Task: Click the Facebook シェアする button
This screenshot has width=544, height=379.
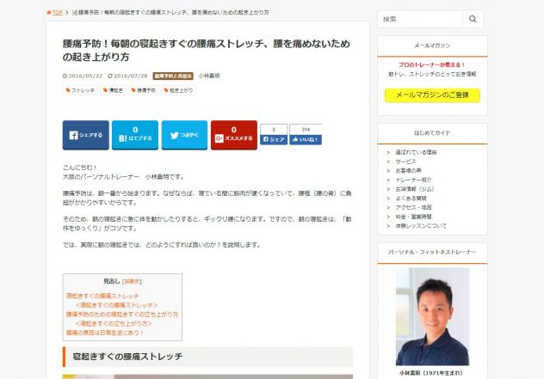Action: pos(86,135)
